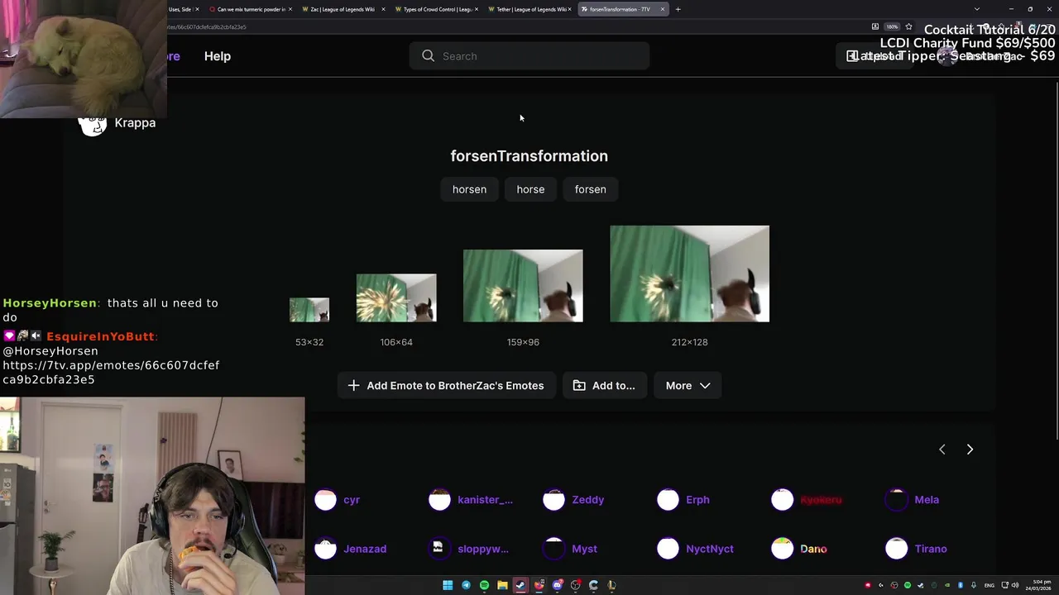Open cyr's user avatar
This screenshot has width=1059, height=595.
click(x=325, y=499)
